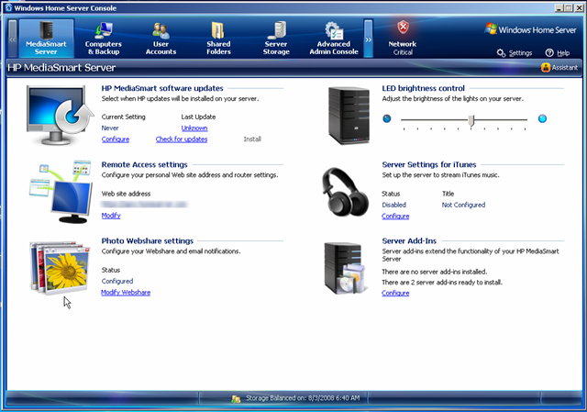Configure the Server Add-Ins
Screen dimensions: 587x412
[395, 293]
